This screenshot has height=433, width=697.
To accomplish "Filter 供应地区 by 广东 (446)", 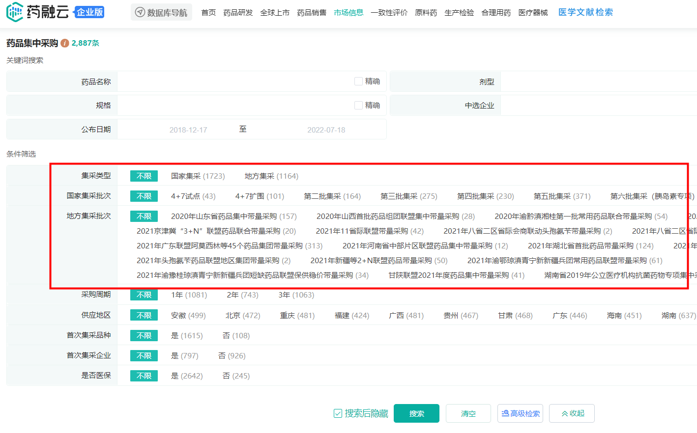I will coord(570,315).
